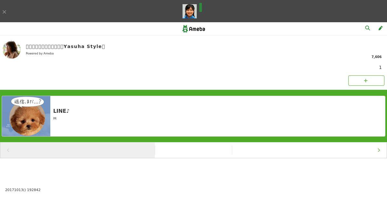Click the number 1 below the counter
Screen dimensions: 387x203
[380, 67]
